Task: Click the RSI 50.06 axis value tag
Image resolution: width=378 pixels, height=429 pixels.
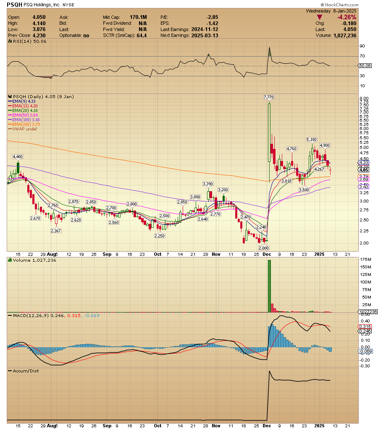Action: [365, 66]
